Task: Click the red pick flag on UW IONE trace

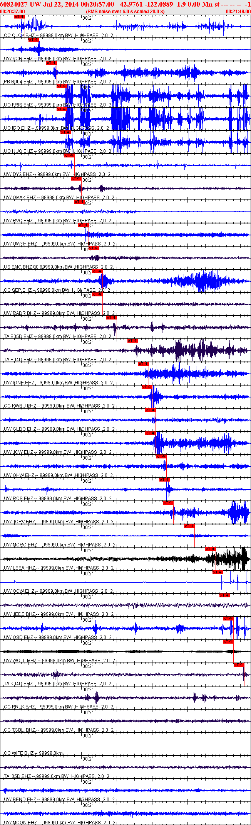Action: [143, 363]
